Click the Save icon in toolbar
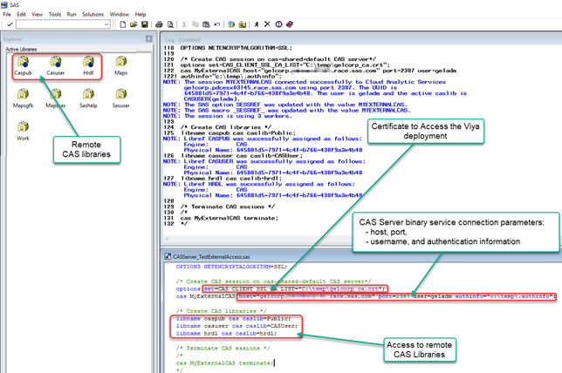The height and width of the screenshot is (373, 562). pos(147,25)
